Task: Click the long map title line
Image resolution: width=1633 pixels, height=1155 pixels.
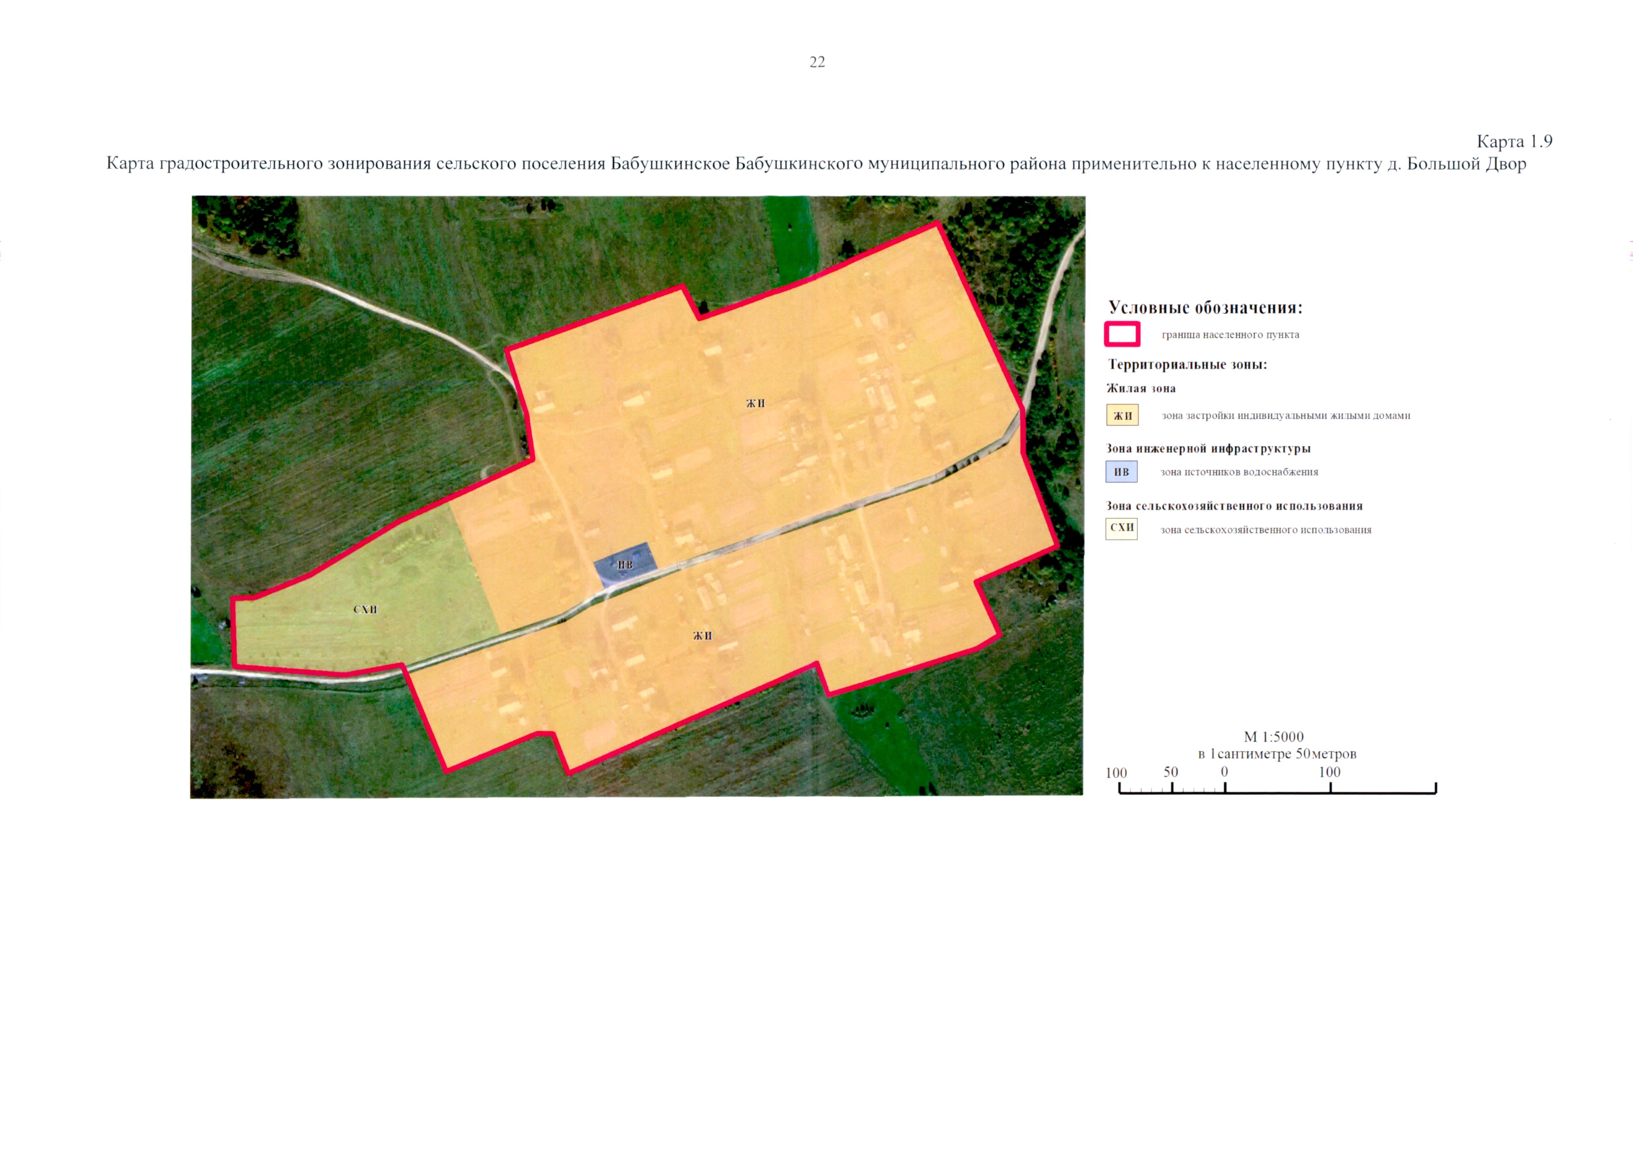Action: 816,164
